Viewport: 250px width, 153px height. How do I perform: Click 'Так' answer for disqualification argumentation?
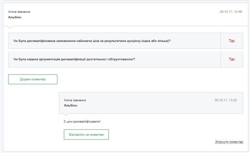[x=232, y=59]
